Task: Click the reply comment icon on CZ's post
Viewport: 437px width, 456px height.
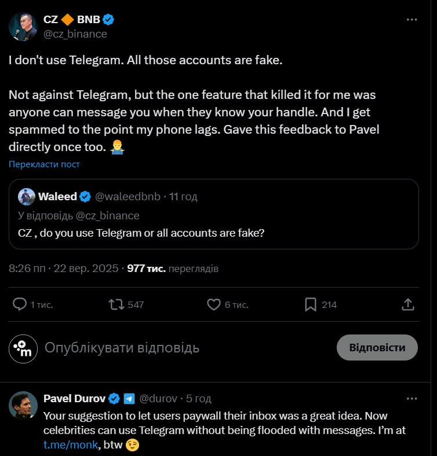Action: (20, 304)
